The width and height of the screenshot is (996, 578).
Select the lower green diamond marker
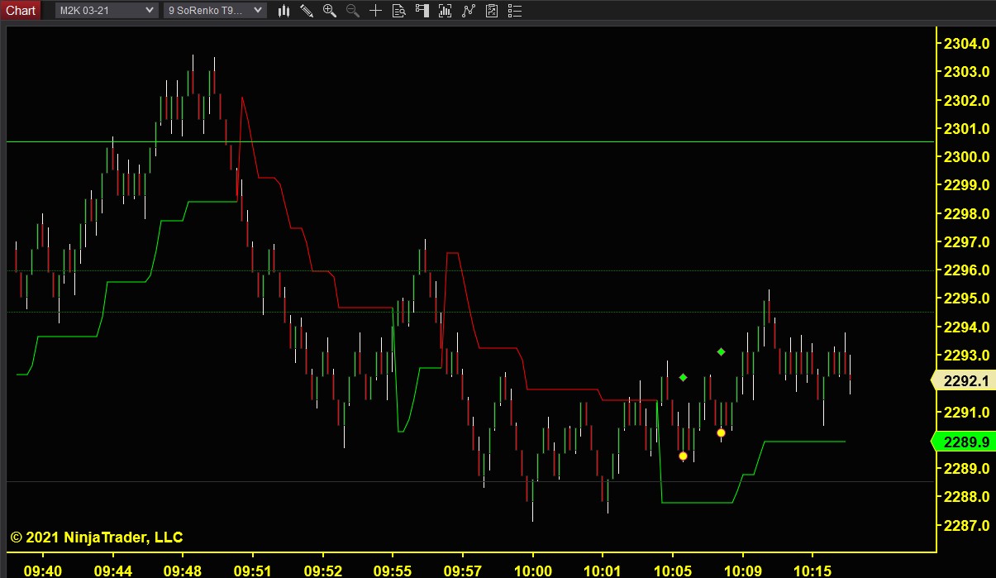click(x=683, y=378)
